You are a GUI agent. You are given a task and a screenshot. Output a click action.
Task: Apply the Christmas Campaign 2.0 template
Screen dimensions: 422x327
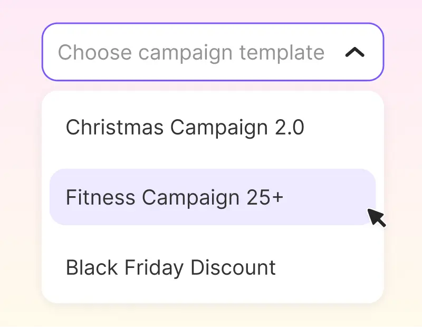213,127
